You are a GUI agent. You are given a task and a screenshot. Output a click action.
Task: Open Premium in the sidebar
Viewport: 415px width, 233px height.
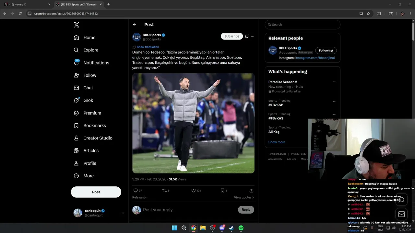(x=88, y=113)
